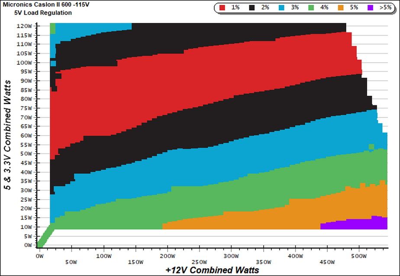Select the blue 3% legend swatch
Viewport: 400px width, 276px height.
click(281, 8)
